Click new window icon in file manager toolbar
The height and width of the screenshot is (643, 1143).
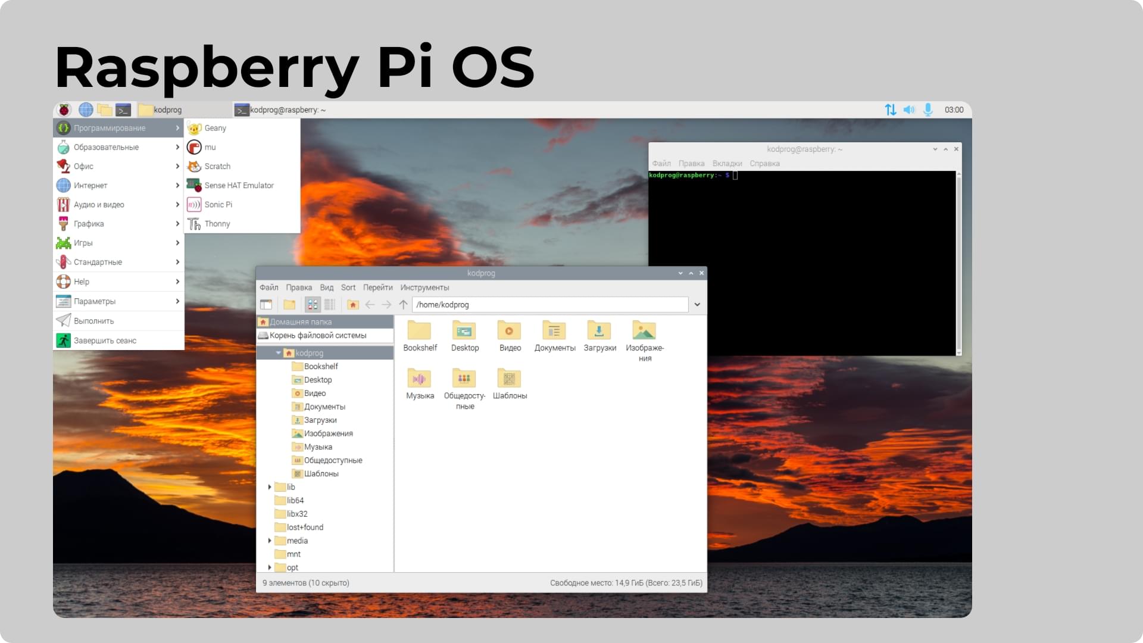point(266,305)
